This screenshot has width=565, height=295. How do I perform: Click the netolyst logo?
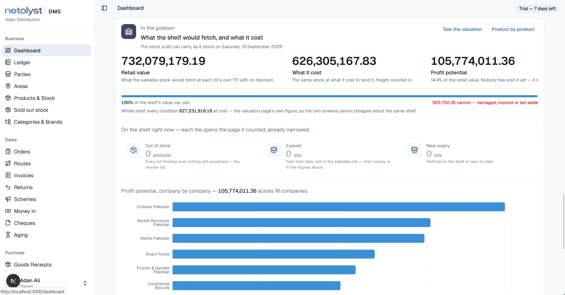click(x=24, y=11)
